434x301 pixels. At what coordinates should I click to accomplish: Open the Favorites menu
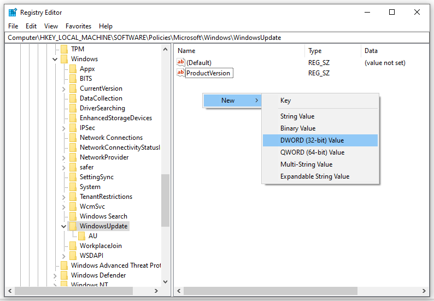pos(78,26)
